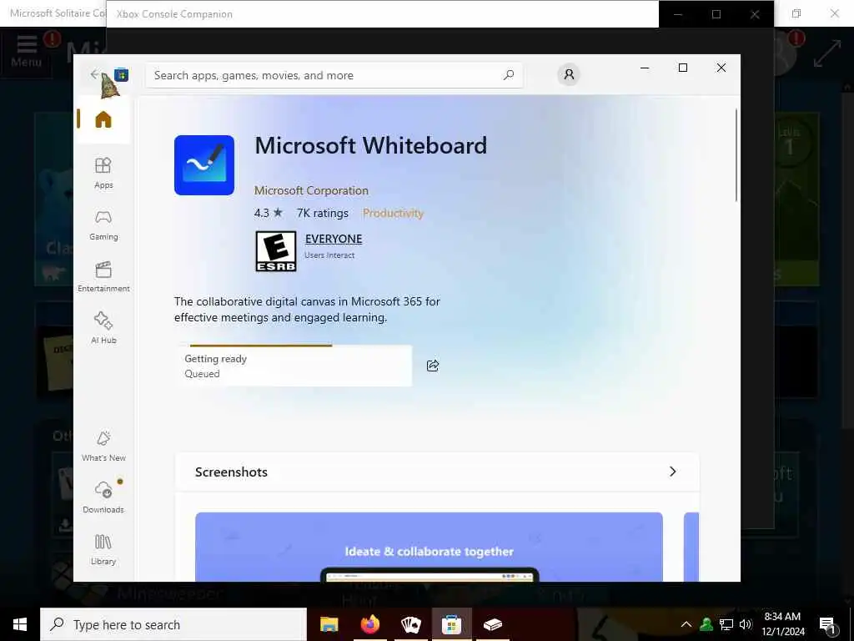Open the Productivity category link
Screen dimensions: 854x641
click(x=393, y=213)
